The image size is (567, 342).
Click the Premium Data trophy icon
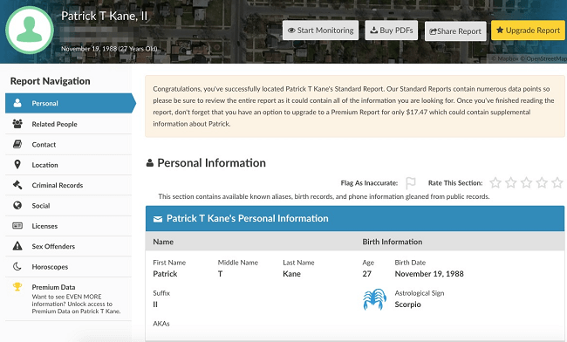[x=17, y=287]
